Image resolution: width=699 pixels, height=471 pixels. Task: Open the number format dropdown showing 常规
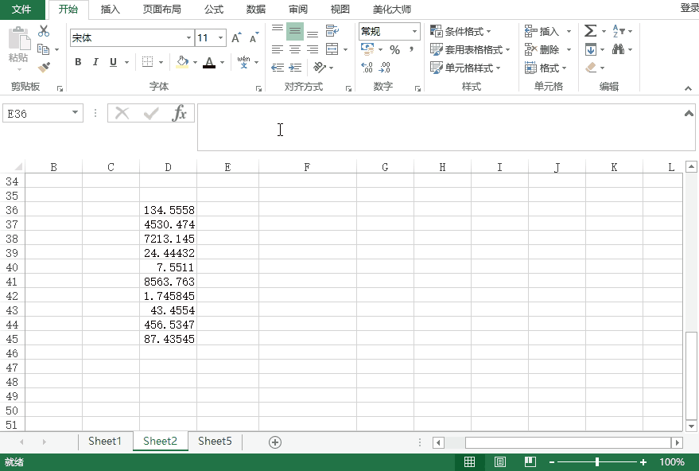click(x=414, y=31)
